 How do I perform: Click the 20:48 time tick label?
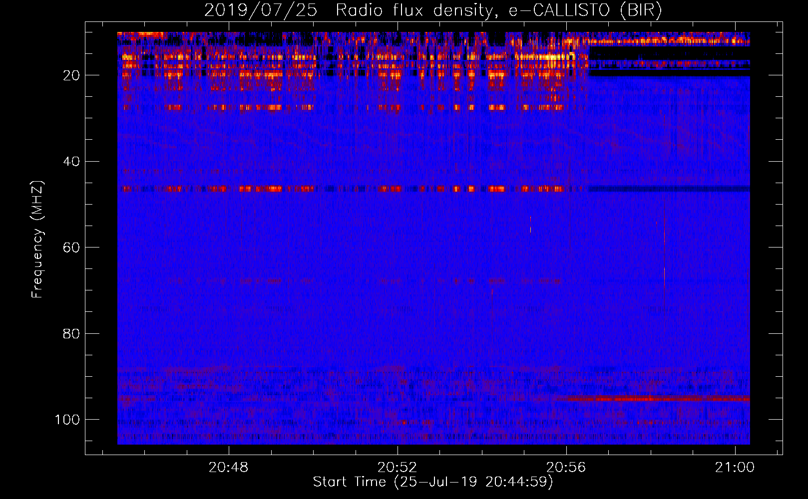(x=229, y=468)
